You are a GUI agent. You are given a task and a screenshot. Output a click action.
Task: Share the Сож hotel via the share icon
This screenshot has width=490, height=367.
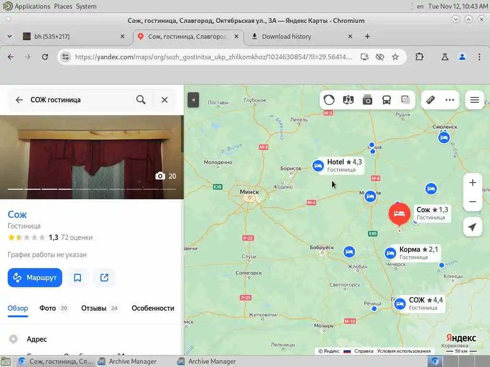click(x=104, y=278)
